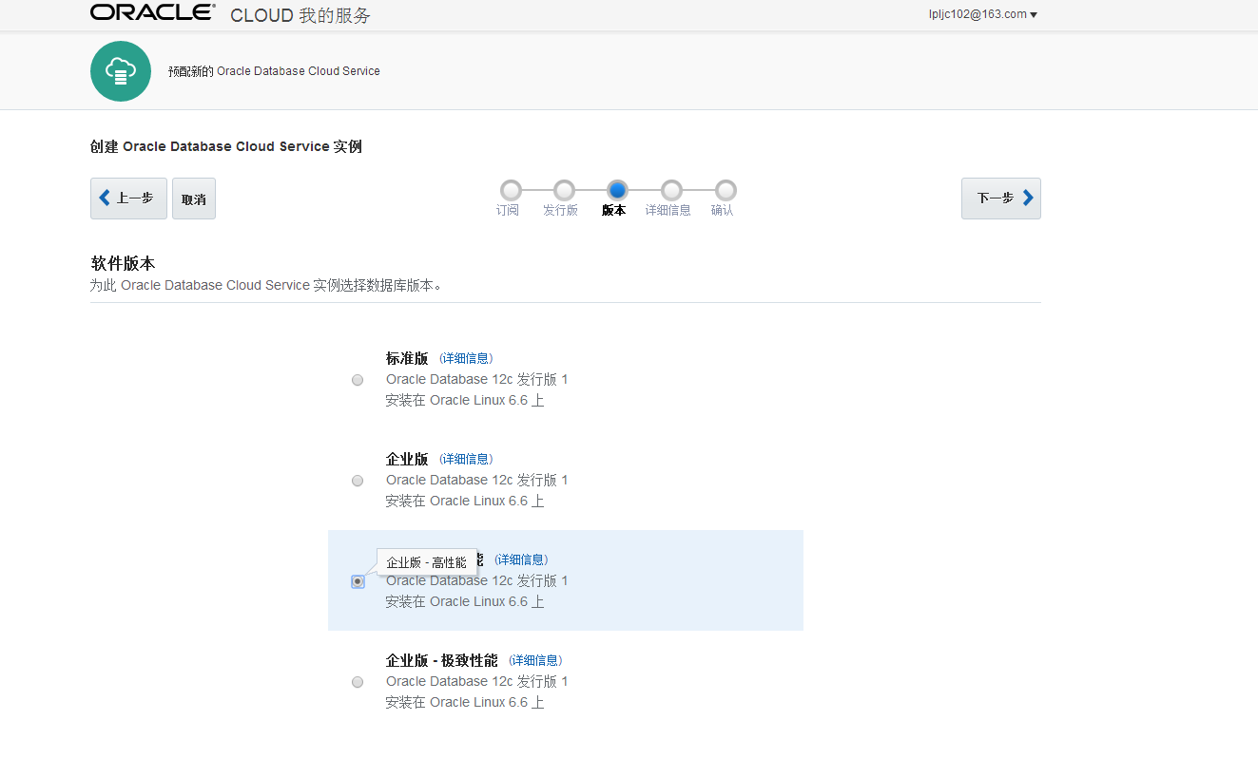Click the CLOUD 我的服务 header title
This screenshot has width=1258, height=777.
point(300,15)
